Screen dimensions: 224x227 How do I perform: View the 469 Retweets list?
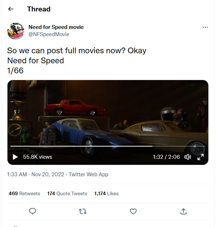click(24, 193)
